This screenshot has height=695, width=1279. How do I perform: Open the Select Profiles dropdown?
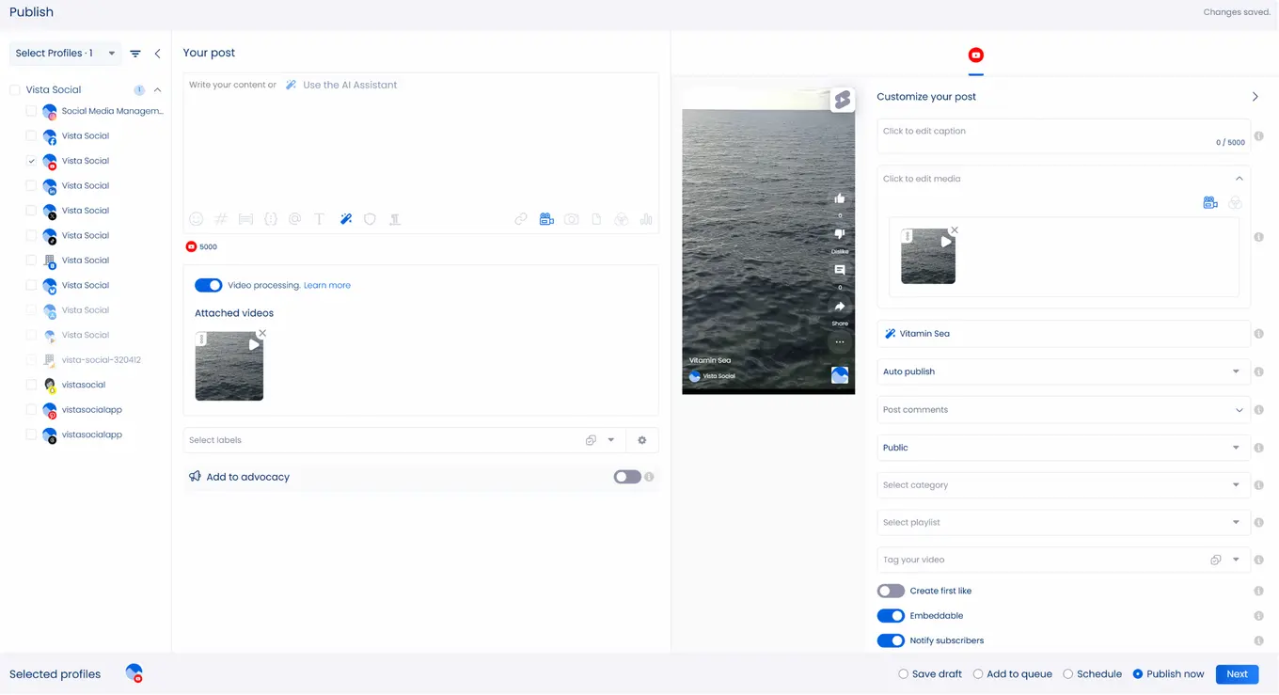(65, 54)
